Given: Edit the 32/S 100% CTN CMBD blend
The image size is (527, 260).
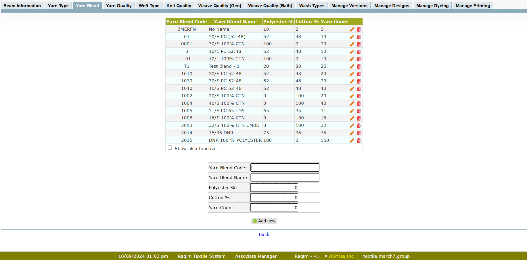Looking at the screenshot, I should click(x=352, y=125).
